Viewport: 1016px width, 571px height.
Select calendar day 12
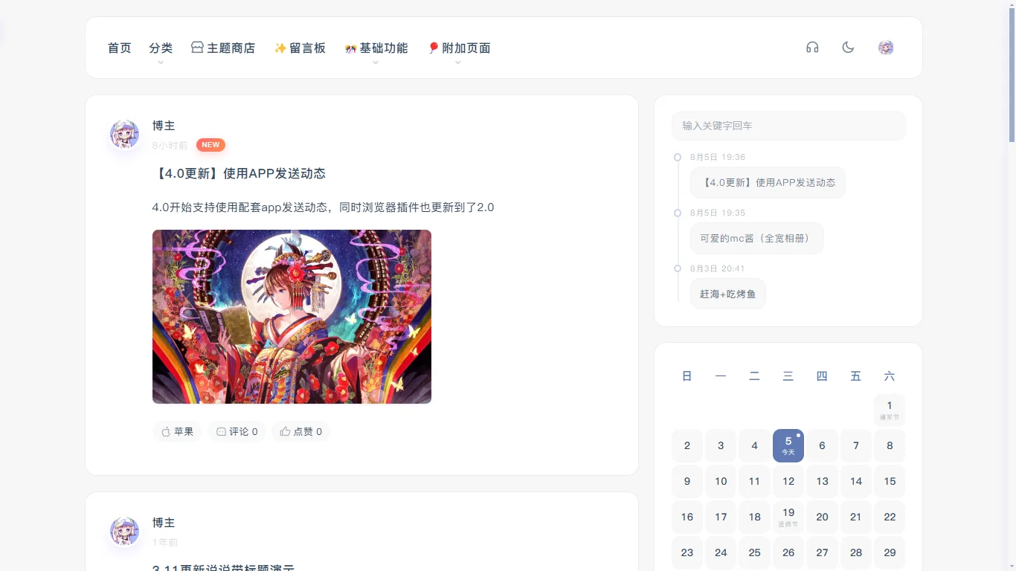coord(788,481)
